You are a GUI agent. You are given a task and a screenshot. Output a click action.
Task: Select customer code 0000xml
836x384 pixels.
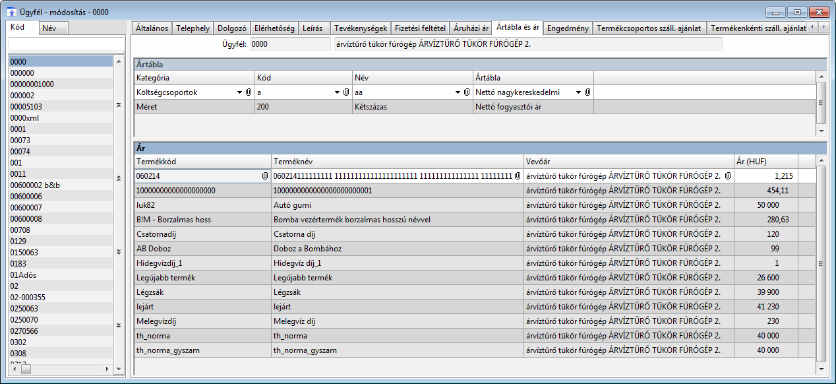(x=61, y=117)
